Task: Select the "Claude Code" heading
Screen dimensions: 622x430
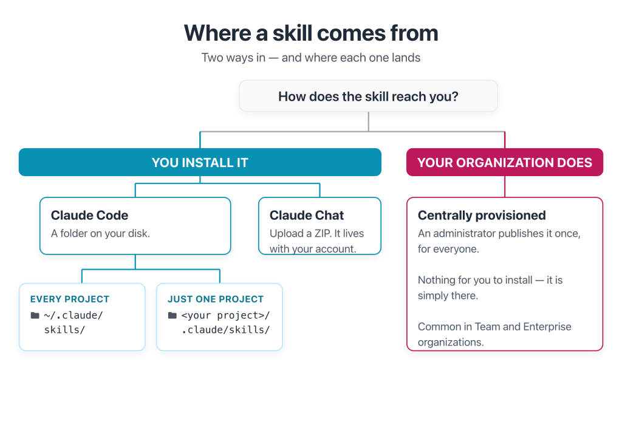Action: (90, 215)
